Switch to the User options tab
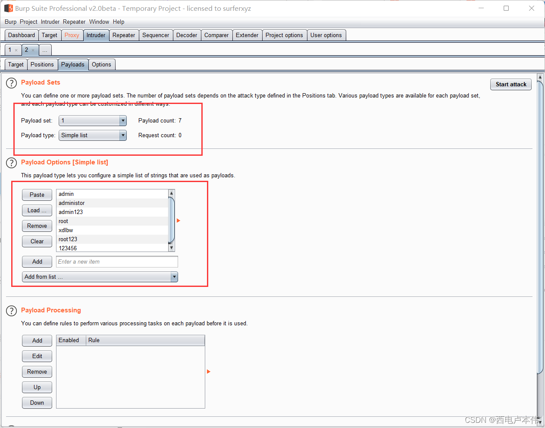545x428 pixels. pos(326,35)
